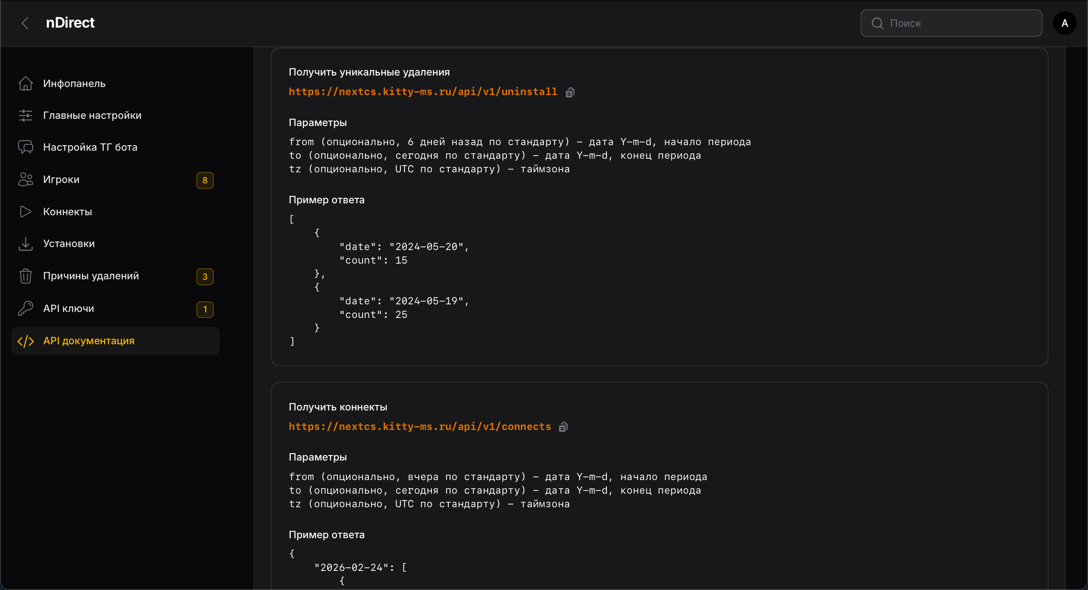Click the API ключи badge showing 1

click(205, 309)
